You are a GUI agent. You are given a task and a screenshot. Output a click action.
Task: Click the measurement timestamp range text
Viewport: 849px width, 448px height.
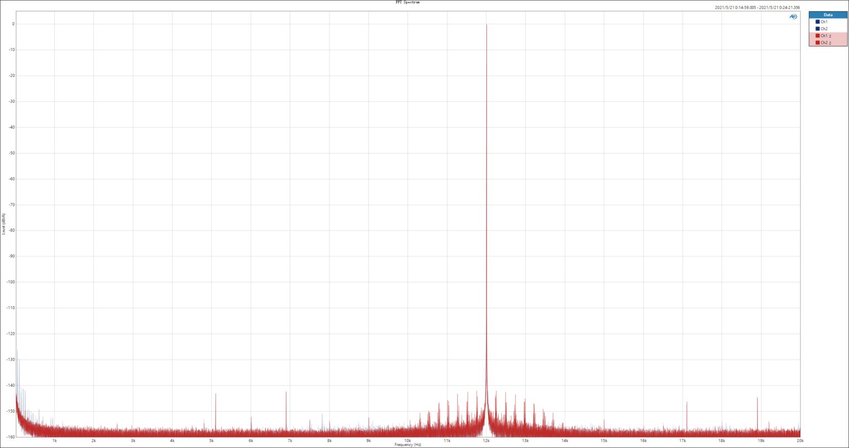coord(757,8)
